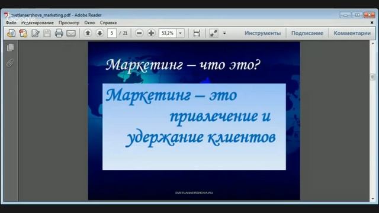This screenshot has height=213, width=379.
Task: Open the Справка menu
Action: pyautogui.click(x=108, y=22)
